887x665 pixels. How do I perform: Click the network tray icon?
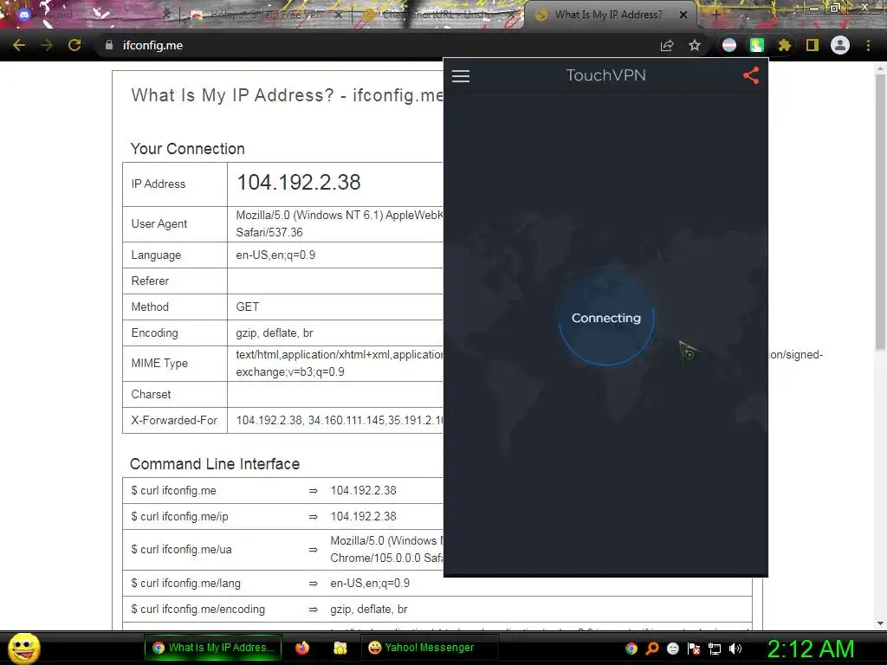tap(715, 649)
